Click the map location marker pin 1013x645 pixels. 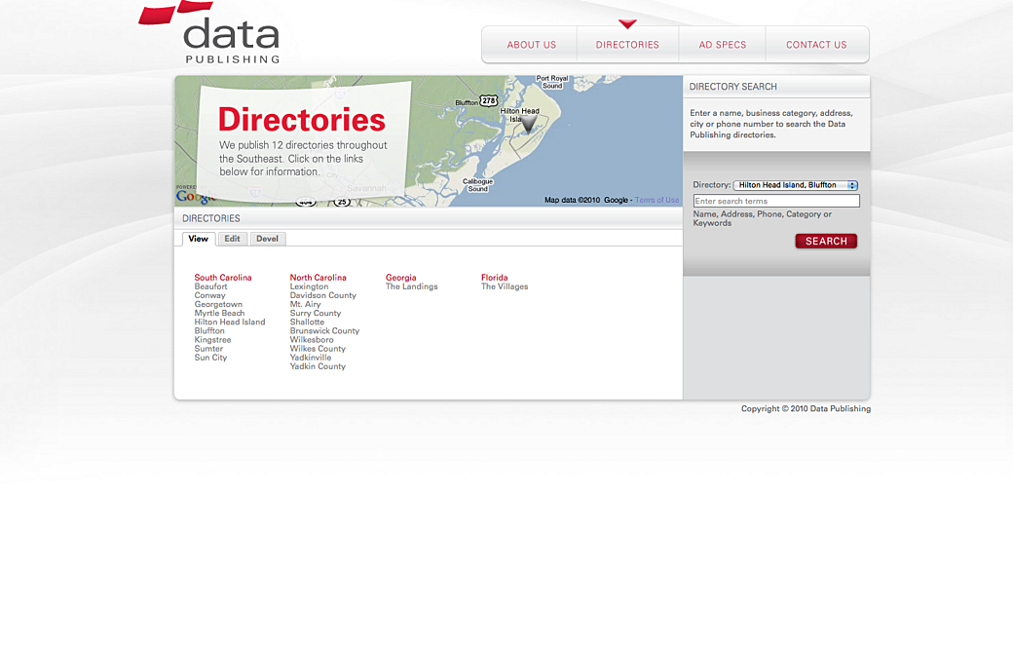tap(528, 125)
